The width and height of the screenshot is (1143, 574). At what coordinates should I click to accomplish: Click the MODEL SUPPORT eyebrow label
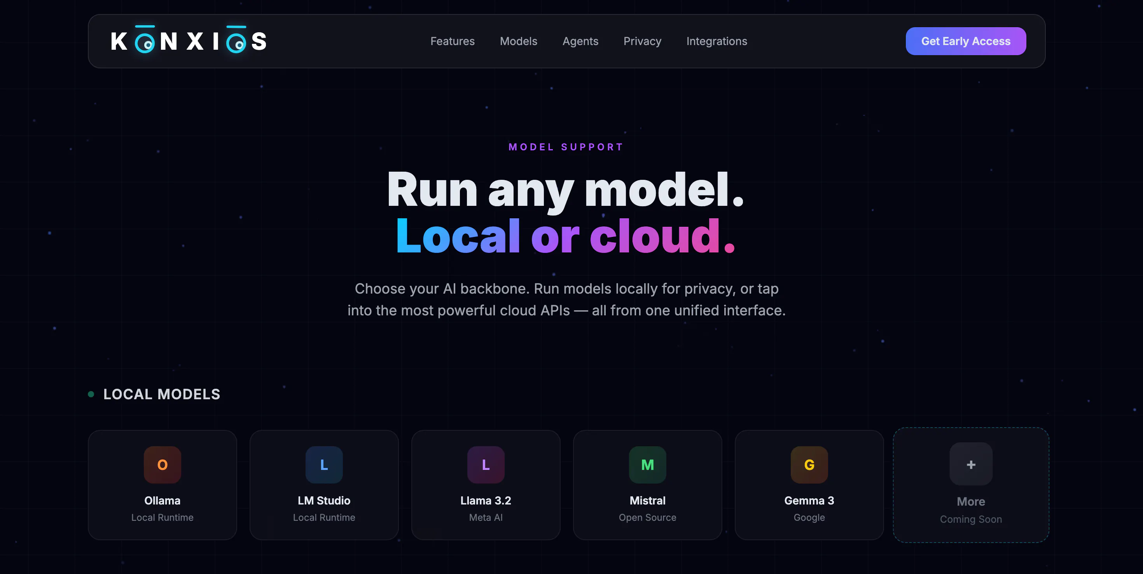566,147
